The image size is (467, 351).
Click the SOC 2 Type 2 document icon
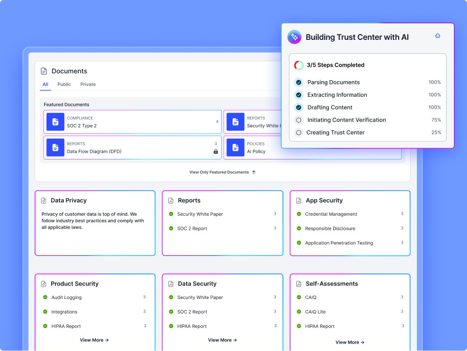[x=55, y=122]
